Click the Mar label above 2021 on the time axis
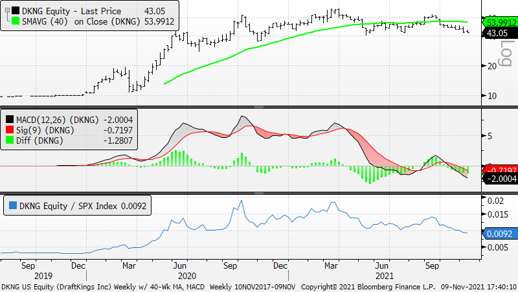 [331, 265]
